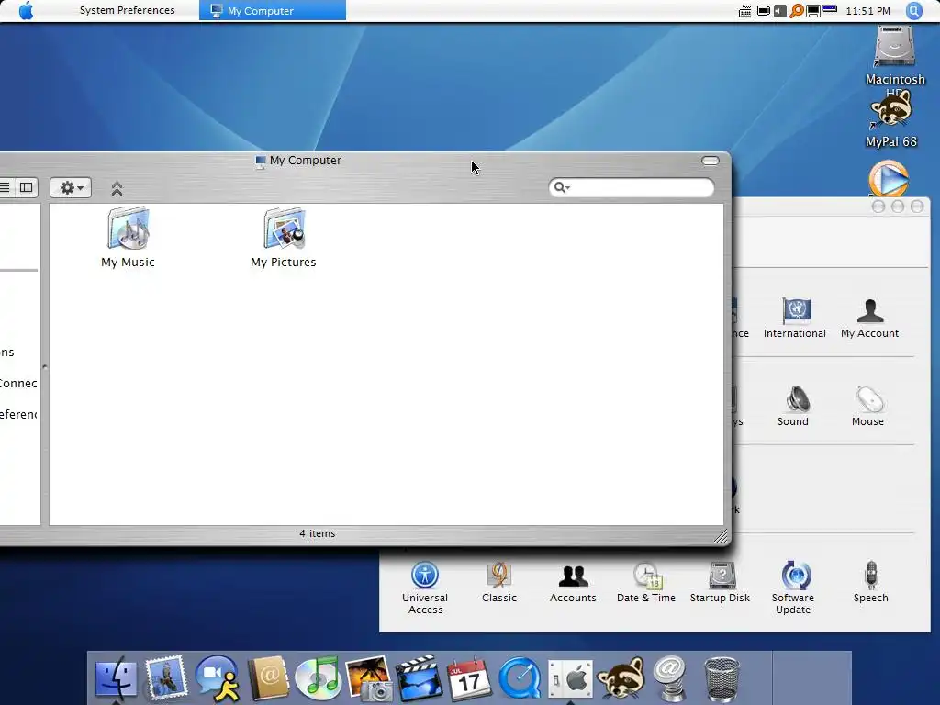Launch iChat from the dock
The width and height of the screenshot is (940, 705).
pos(218,677)
